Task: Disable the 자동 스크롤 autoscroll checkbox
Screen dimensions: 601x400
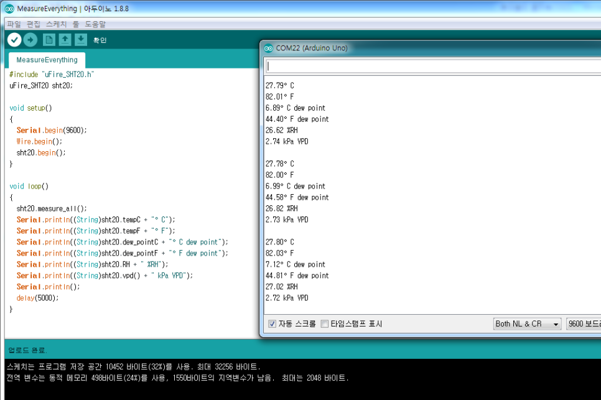Action: (272, 324)
